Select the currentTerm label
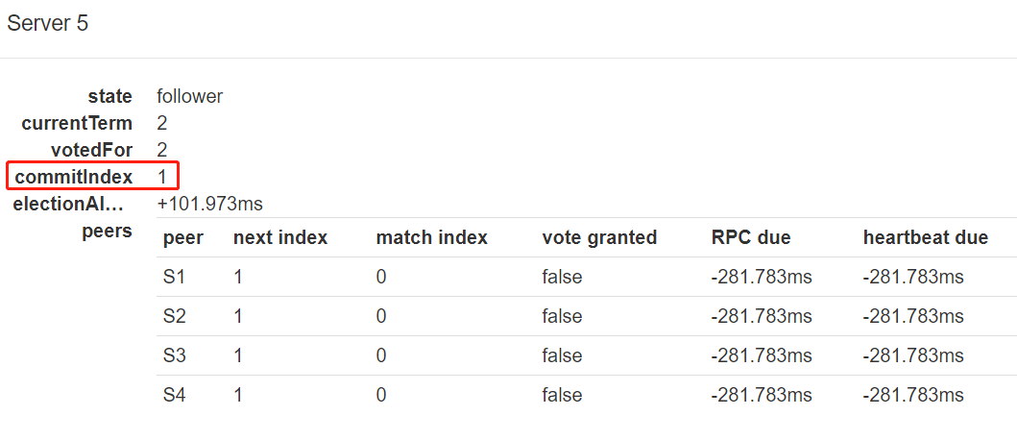 77,123
